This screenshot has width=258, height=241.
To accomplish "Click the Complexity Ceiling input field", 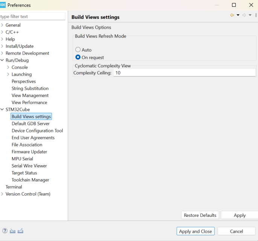I will tap(184, 73).
